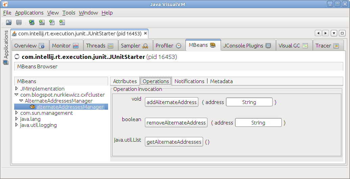The width and height of the screenshot is (350, 179).
Task: Add application snapshot toolbar icon
Action: tap(62, 22)
